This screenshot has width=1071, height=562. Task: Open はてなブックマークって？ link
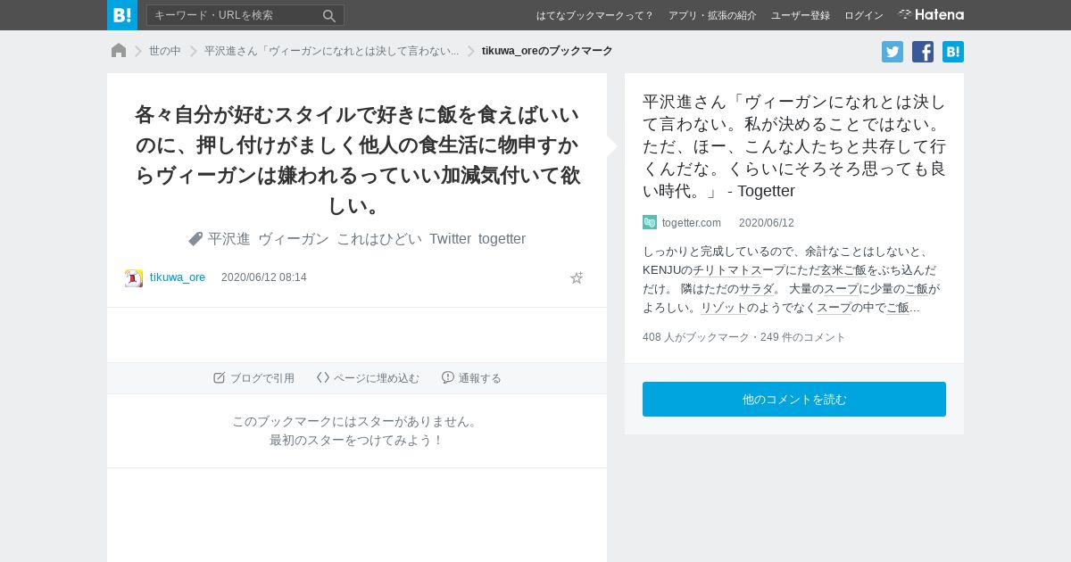(x=595, y=15)
